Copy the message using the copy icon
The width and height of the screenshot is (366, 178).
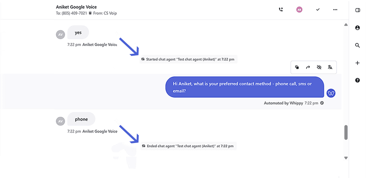click(x=297, y=67)
